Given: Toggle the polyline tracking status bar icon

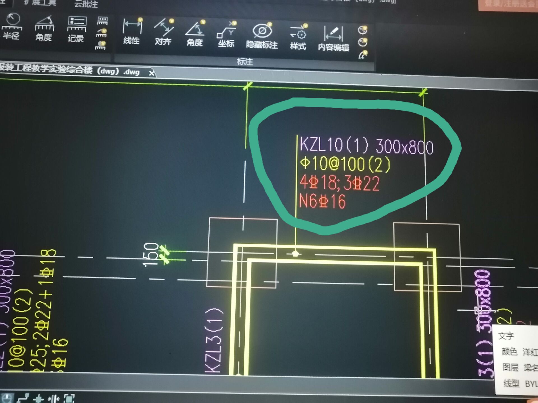Looking at the screenshot, I should 23,398.
